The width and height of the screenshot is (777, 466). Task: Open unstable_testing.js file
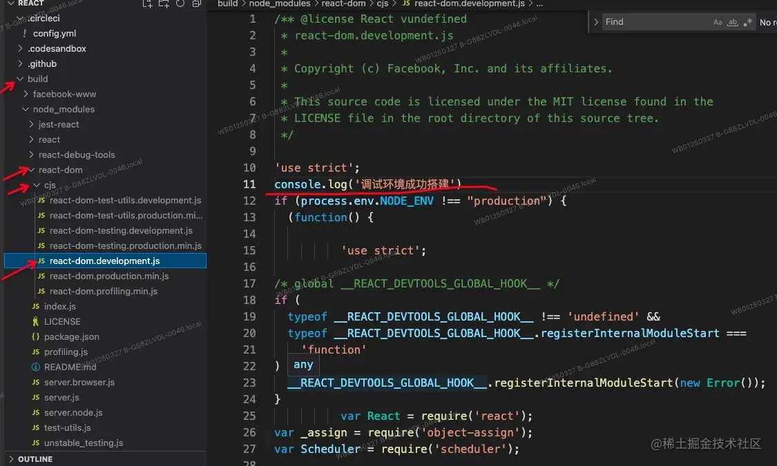(84, 443)
